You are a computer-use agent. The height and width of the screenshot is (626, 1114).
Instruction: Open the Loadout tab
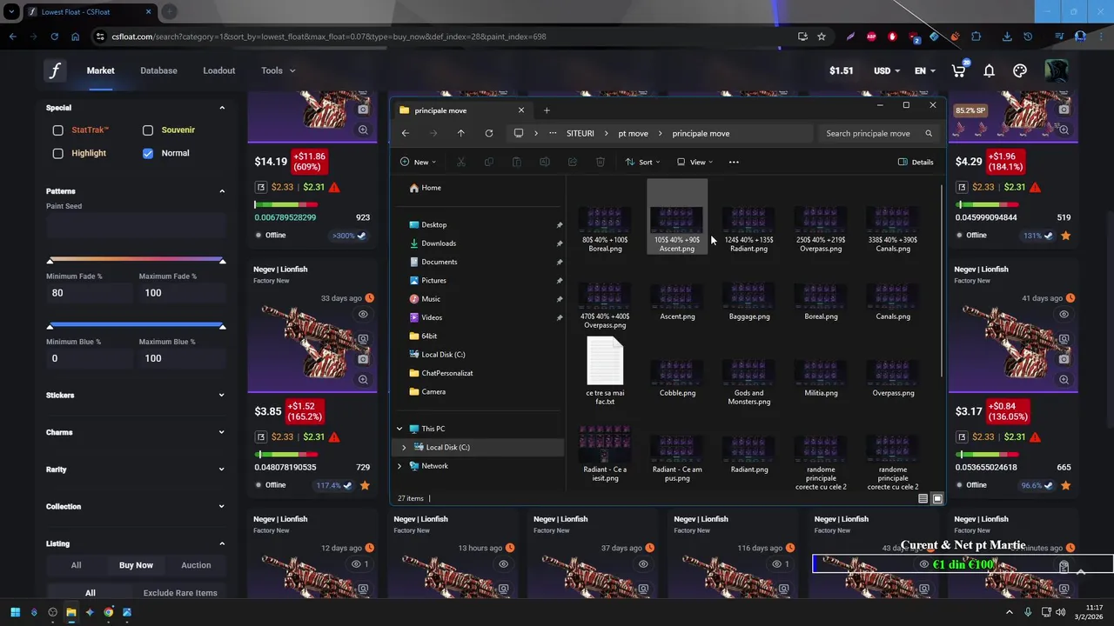tap(218, 70)
